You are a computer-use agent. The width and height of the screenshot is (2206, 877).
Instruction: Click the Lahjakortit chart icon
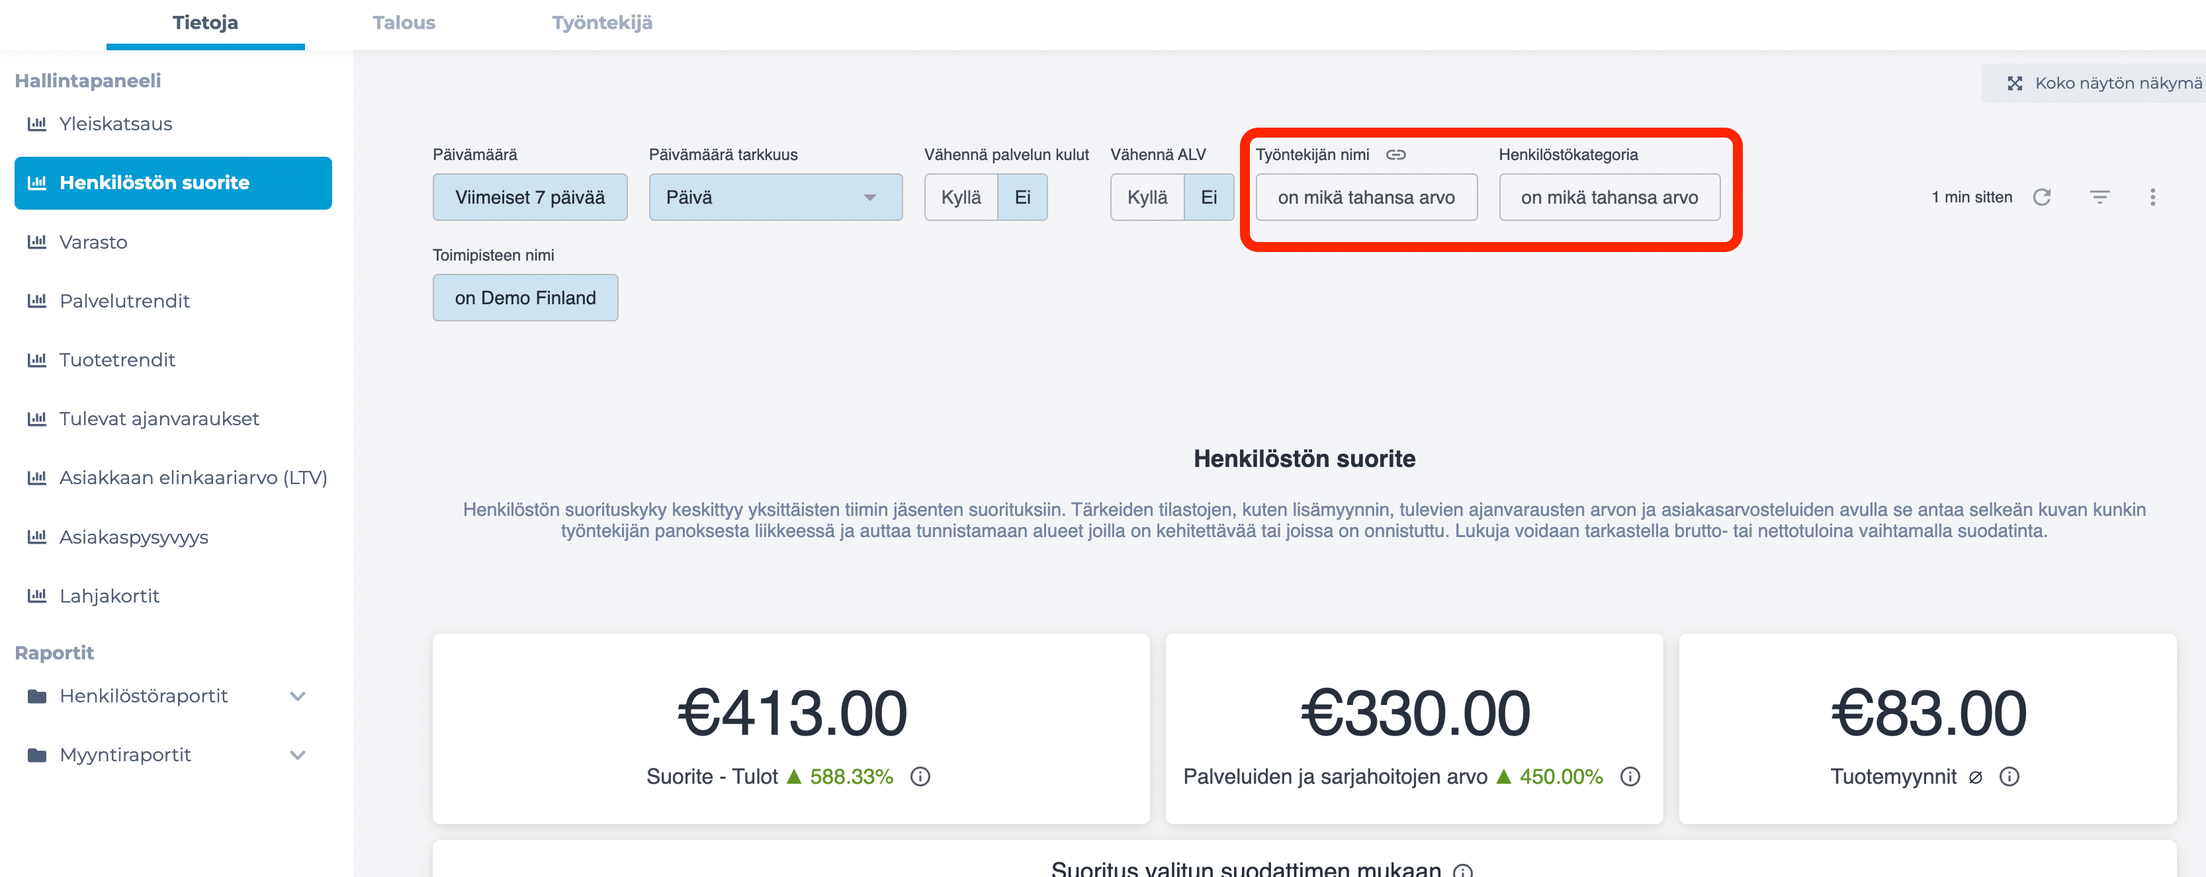point(37,597)
